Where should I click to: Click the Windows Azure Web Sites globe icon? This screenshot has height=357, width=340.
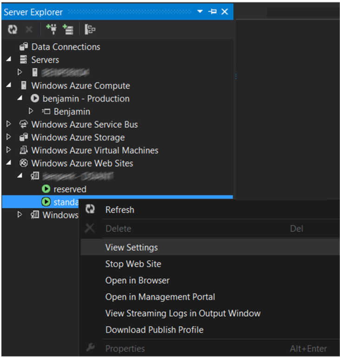click(23, 163)
